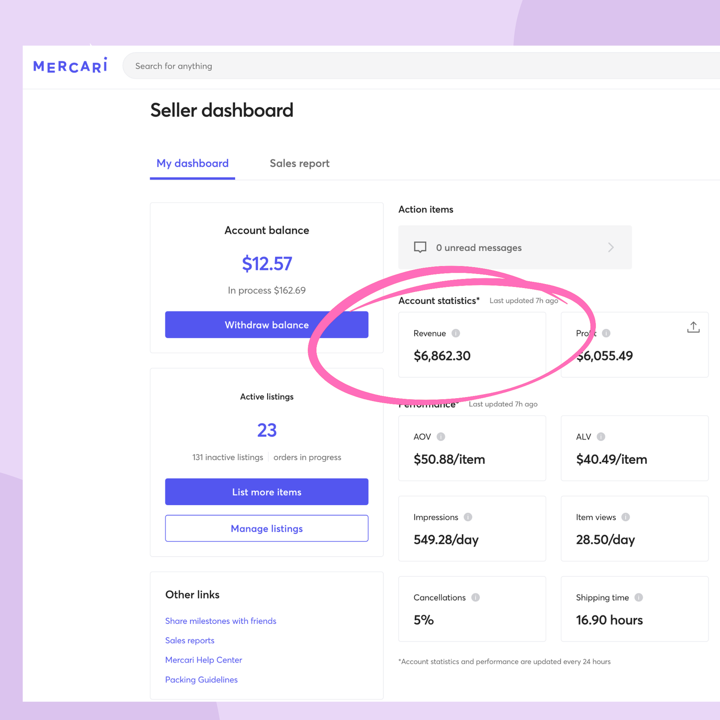Viewport: 720px width, 720px height.
Task: Click the 549.28/day impressions value
Action: (x=446, y=540)
